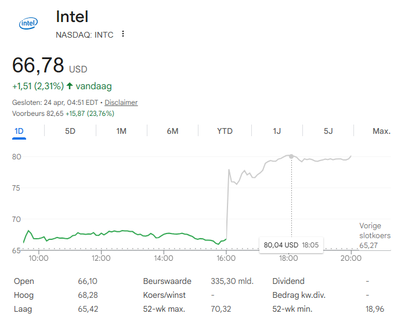
Task: Switch to the 5J chart range
Action: click(x=328, y=132)
